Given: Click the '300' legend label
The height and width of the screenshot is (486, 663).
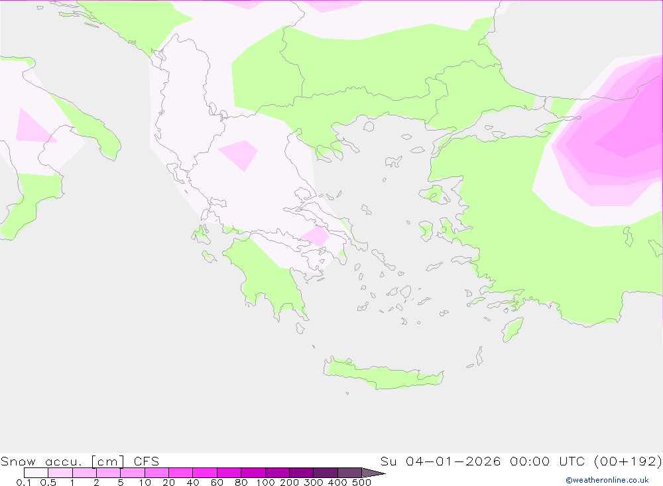Looking at the screenshot, I should 314,482.
